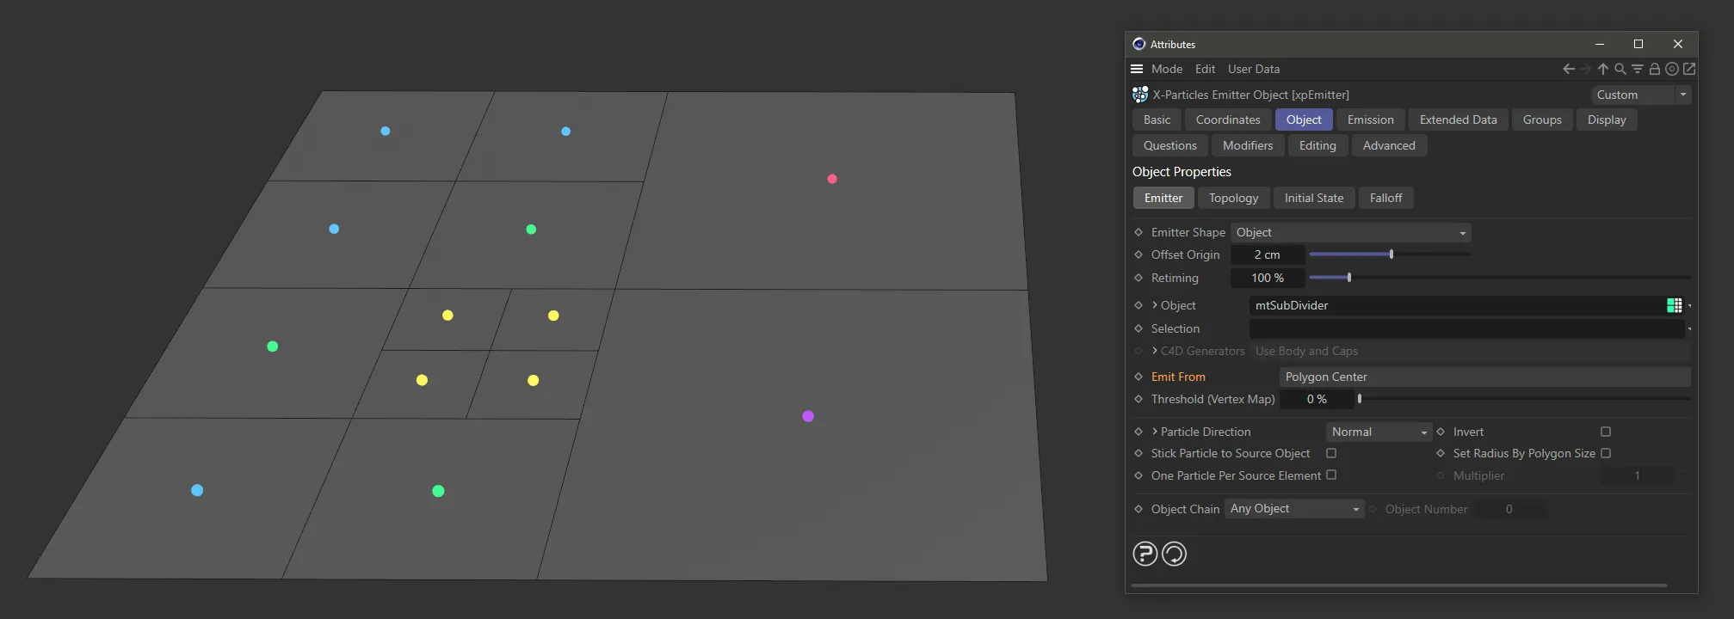Expand the C4D Generators group arrow
The height and width of the screenshot is (619, 1734).
pyautogui.click(x=1155, y=351)
